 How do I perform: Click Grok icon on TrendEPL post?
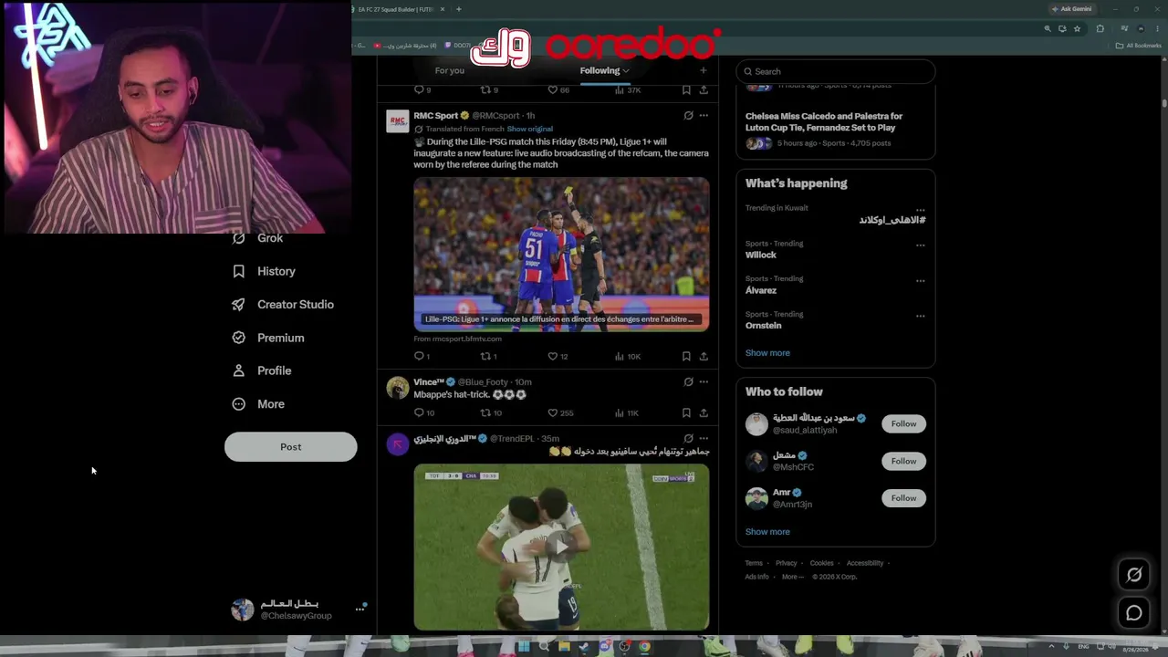(688, 439)
